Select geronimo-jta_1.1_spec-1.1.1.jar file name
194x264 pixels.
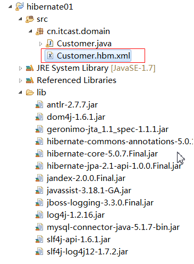107,129
